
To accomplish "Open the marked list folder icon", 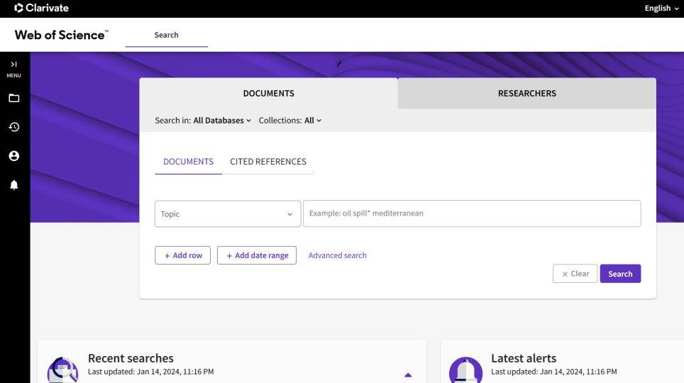I will tap(14, 98).
